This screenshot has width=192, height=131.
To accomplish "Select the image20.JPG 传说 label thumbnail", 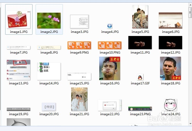I will (49, 107).
